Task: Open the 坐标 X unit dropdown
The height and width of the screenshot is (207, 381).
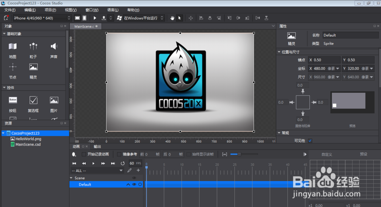Action: pos(338,69)
